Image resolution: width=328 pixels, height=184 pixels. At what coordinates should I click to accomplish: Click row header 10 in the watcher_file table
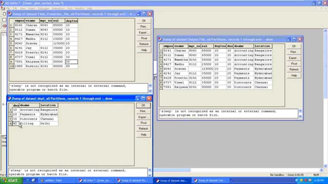tap(12, 66)
